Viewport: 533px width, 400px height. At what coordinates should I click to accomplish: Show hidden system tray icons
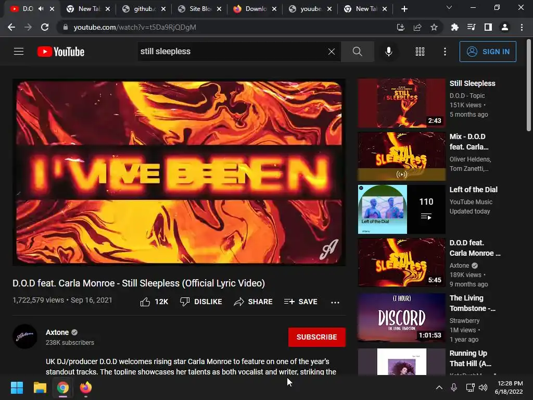pyautogui.click(x=439, y=387)
